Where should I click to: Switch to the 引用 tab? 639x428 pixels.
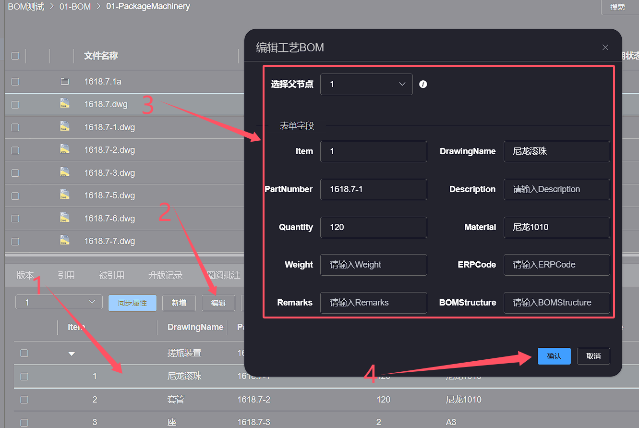point(66,275)
